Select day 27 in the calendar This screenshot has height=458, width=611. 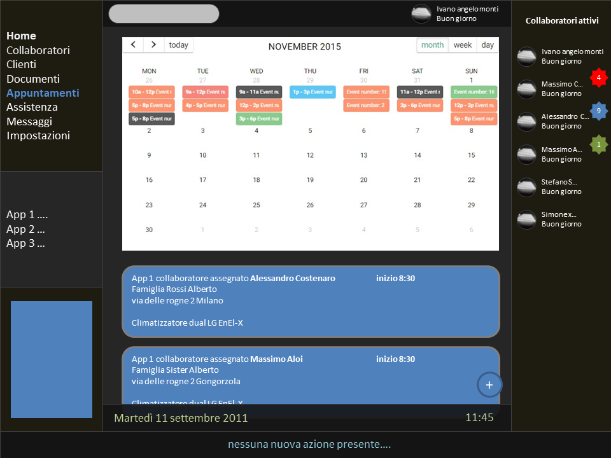[x=363, y=205]
